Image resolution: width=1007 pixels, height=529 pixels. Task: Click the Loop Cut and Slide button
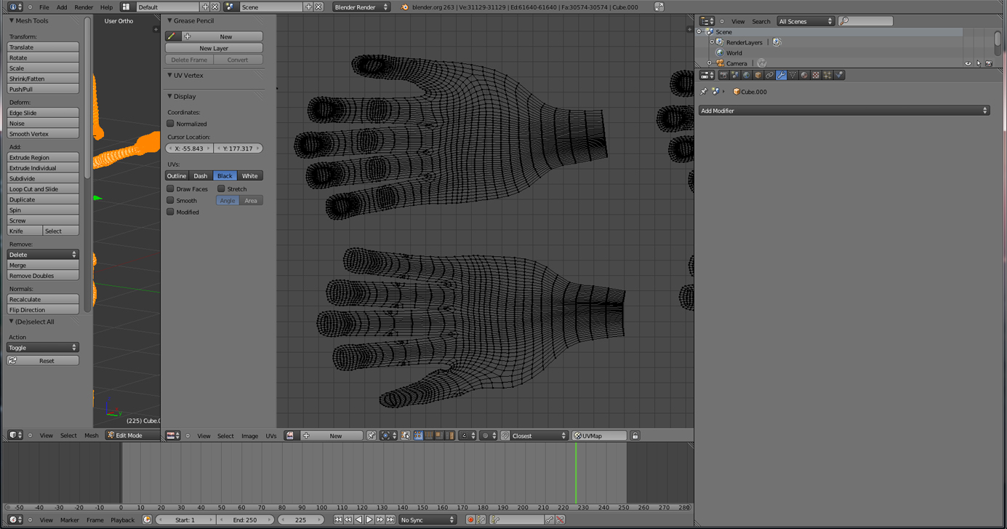click(x=43, y=189)
